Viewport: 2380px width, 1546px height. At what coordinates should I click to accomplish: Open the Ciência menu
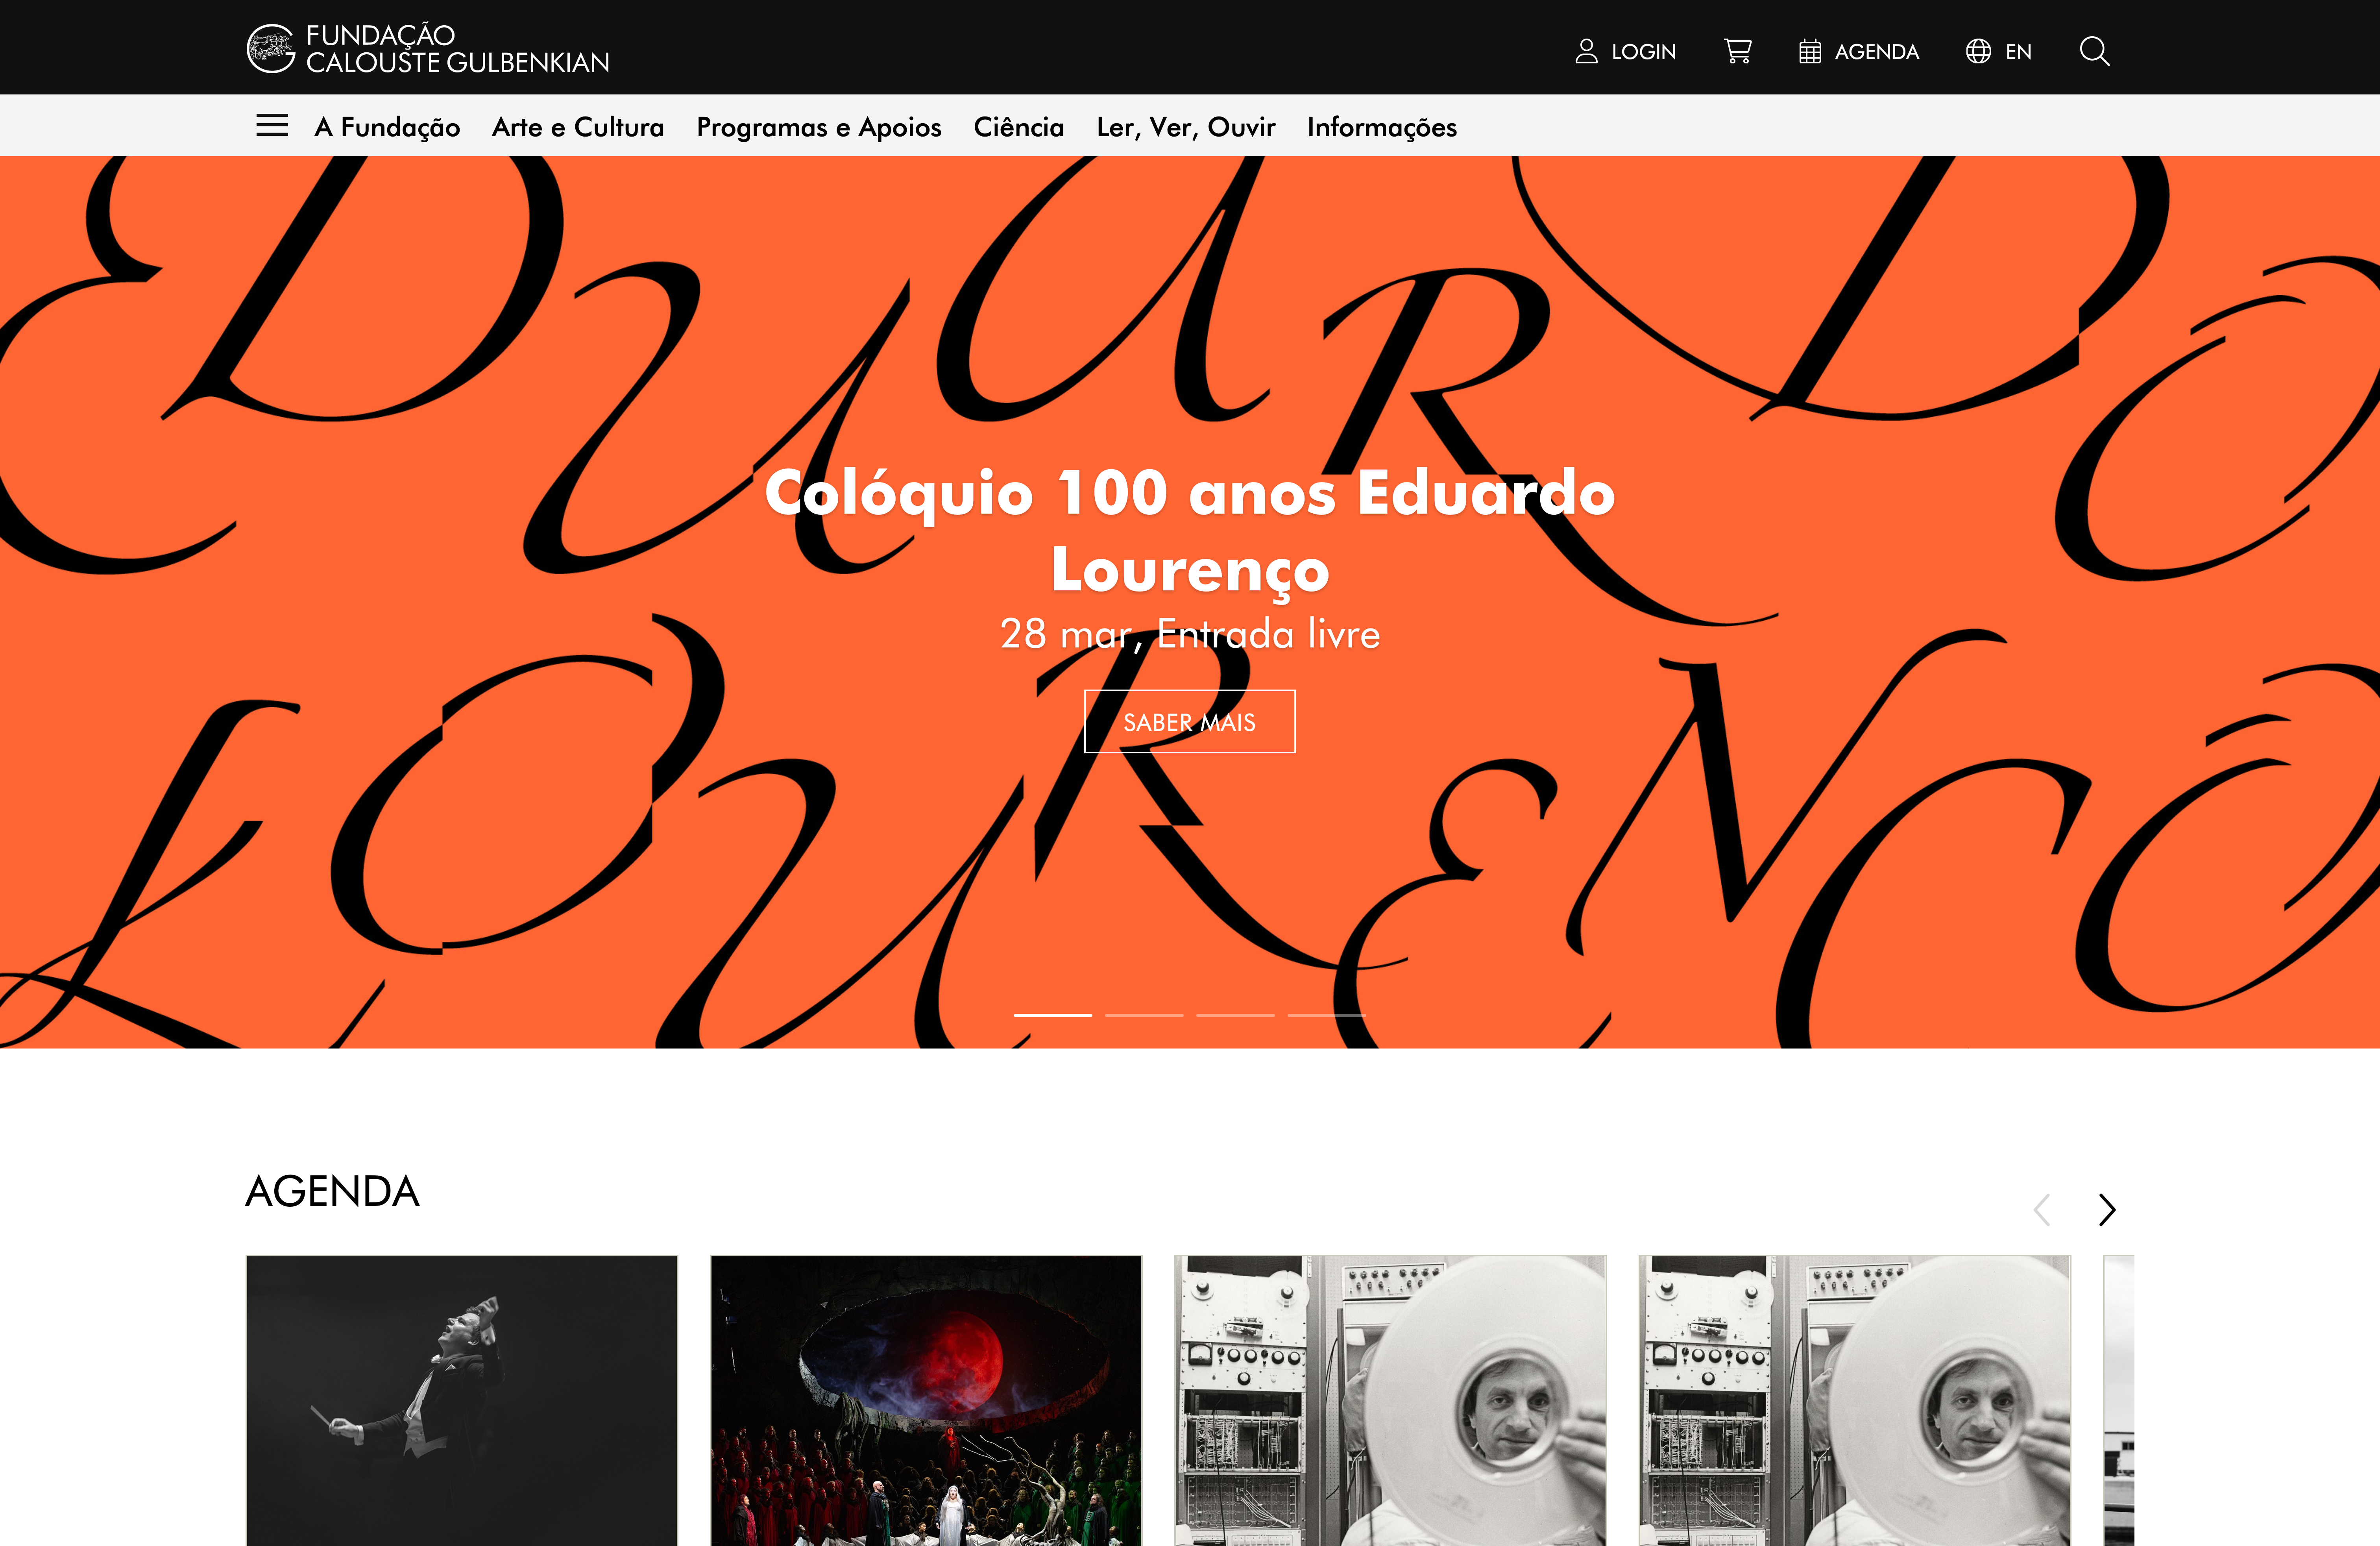pos(1019,127)
